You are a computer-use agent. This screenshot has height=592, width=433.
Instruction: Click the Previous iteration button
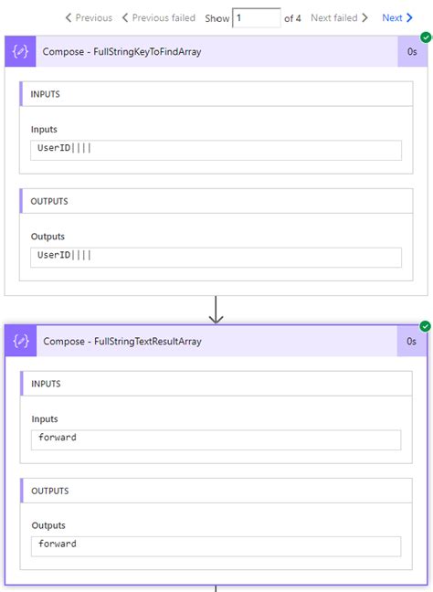coord(89,17)
